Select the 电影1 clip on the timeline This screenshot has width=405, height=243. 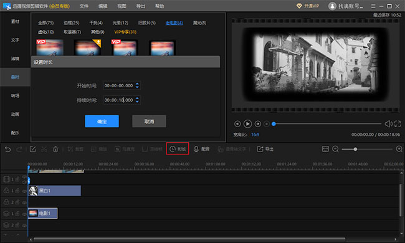42,213
